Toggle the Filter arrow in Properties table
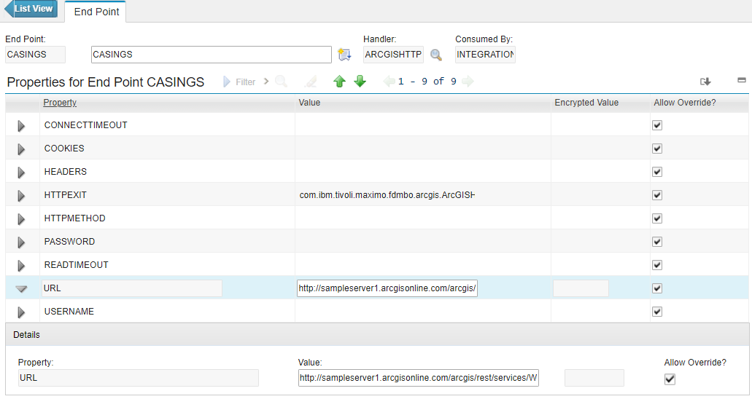This screenshot has width=752, height=399. 226,82
